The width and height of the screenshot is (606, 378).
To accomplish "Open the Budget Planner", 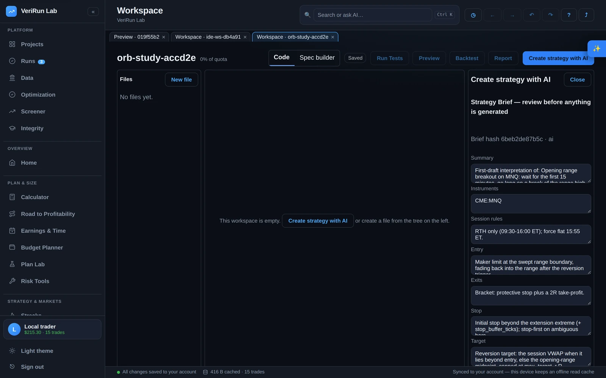I will pyautogui.click(x=52, y=248).
